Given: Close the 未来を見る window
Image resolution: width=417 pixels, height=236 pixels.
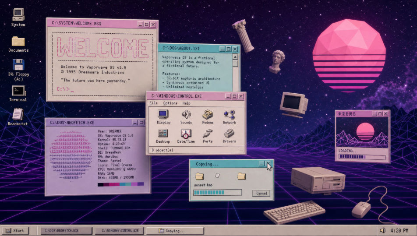Looking at the screenshot, I should [x=385, y=114].
